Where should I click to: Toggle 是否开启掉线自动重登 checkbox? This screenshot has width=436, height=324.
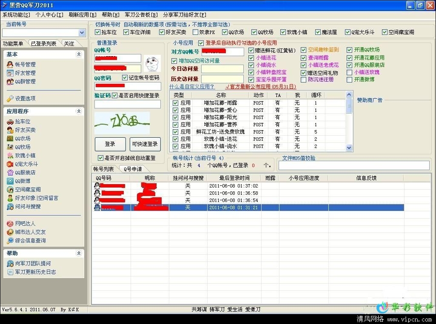[100, 158]
